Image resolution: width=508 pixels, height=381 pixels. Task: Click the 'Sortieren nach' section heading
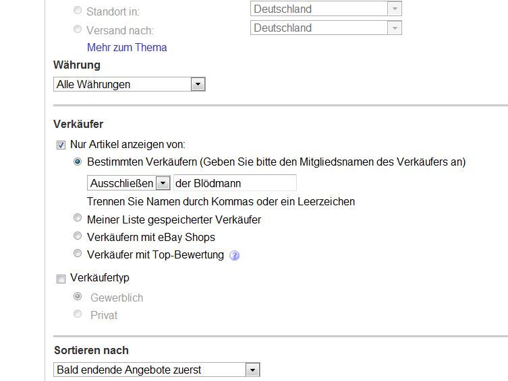(x=91, y=350)
